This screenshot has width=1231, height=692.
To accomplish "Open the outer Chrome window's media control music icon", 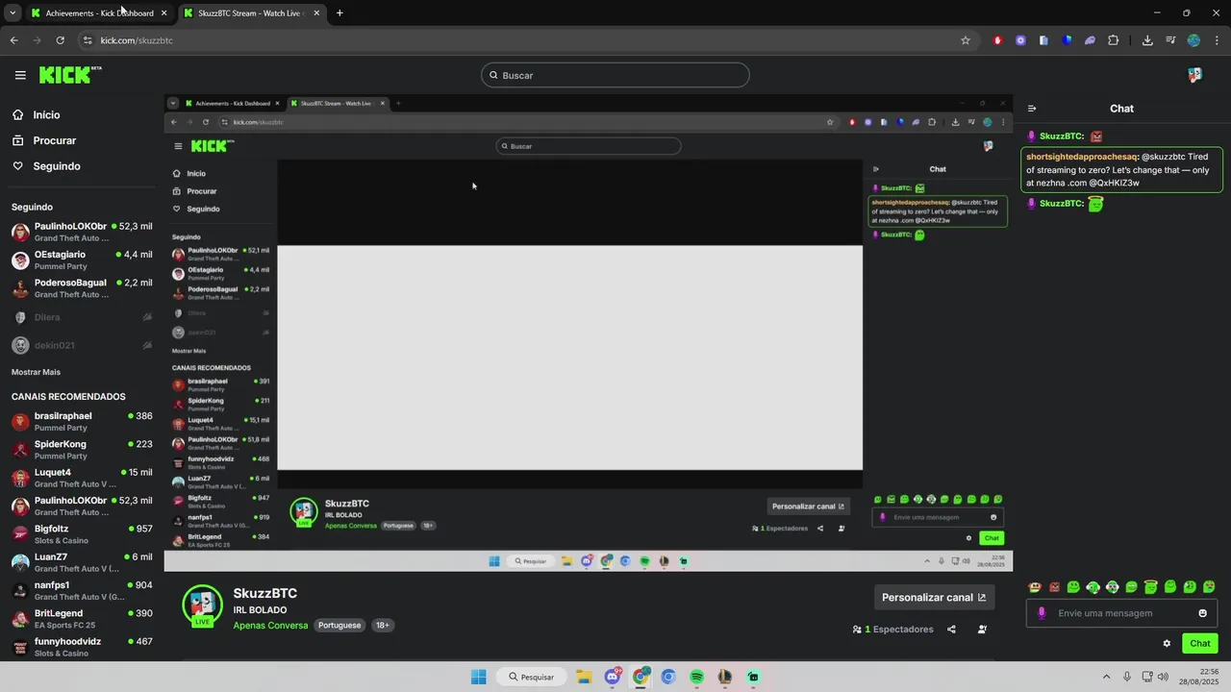I will (1170, 40).
